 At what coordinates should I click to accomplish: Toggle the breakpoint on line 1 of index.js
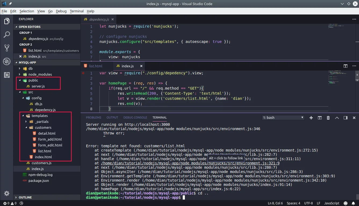pos(83,73)
